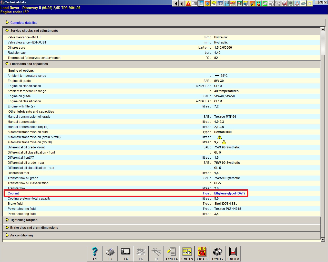Click warning icon beside Automatic transmission dry fill
Screen dimensions: 328x262
(224, 142)
